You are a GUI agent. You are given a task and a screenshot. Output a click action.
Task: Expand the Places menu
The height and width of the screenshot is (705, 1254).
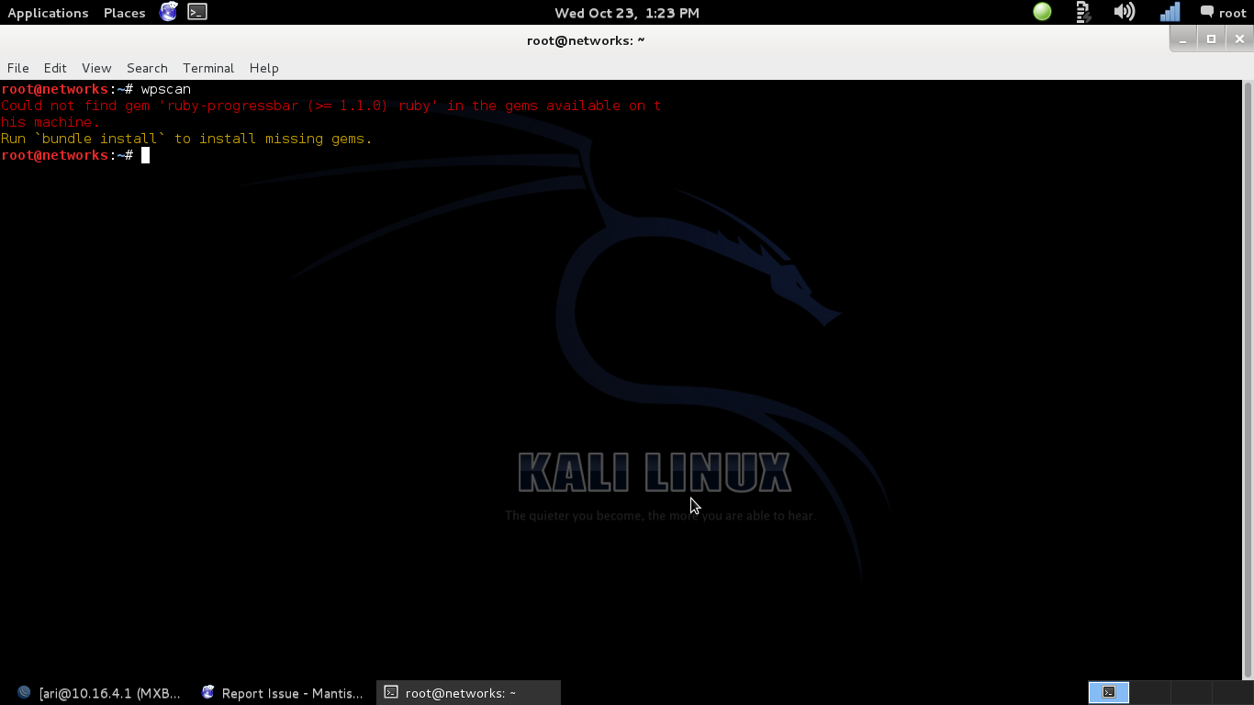point(124,13)
